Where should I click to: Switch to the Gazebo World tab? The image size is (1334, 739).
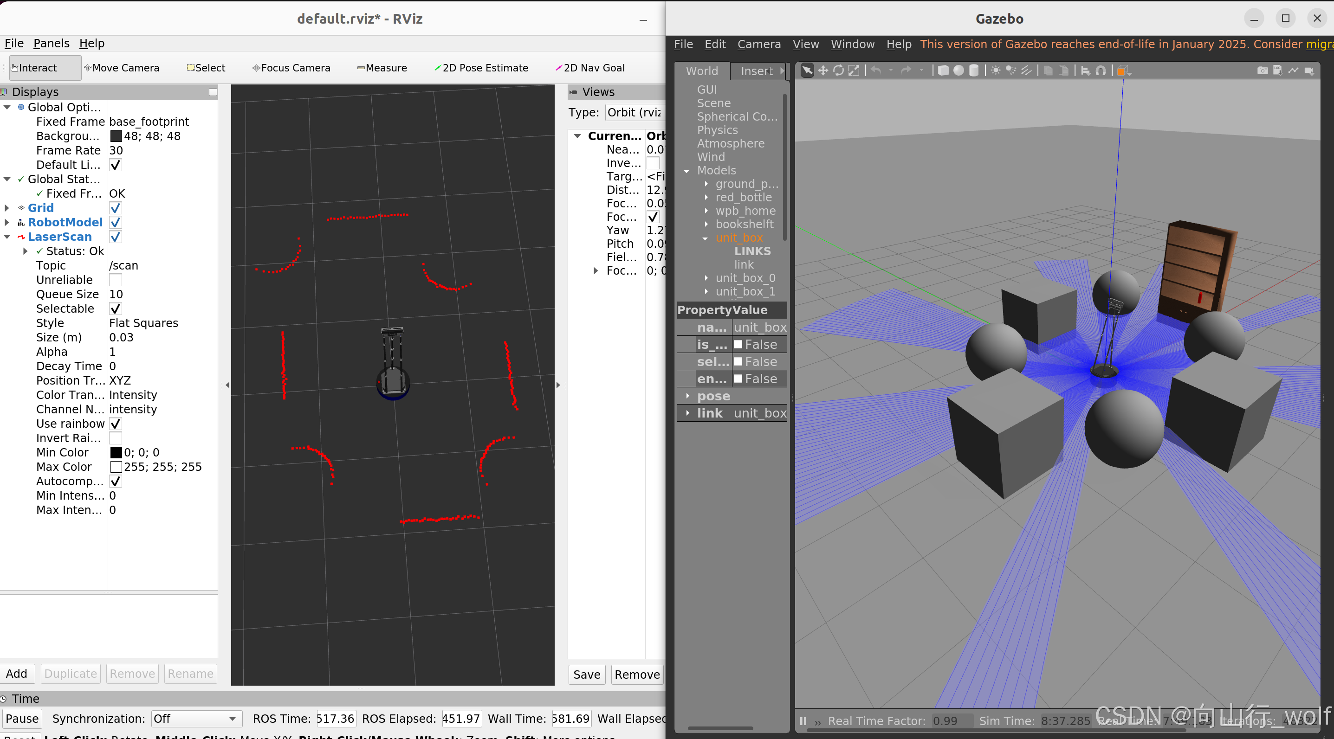point(702,71)
